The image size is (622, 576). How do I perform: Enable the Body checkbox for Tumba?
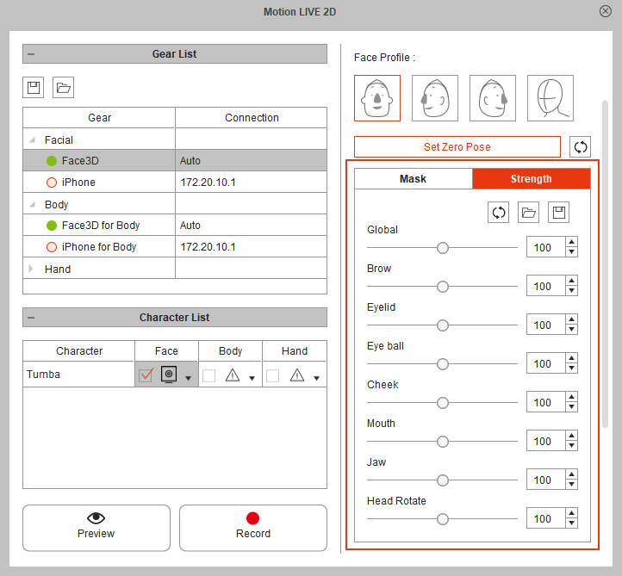tap(209, 375)
